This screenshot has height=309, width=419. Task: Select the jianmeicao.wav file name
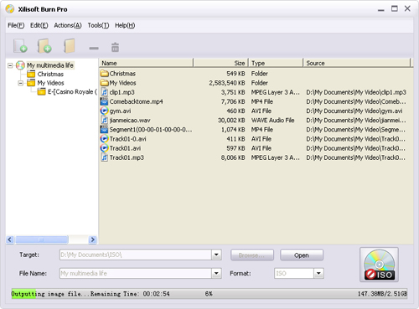130,121
